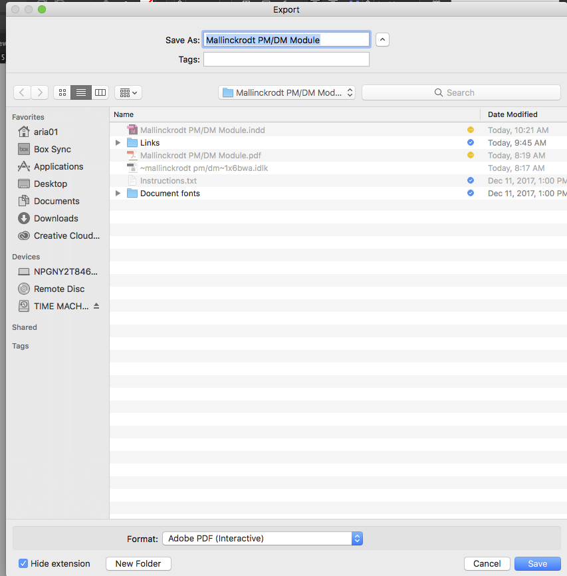The width and height of the screenshot is (567, 576).
Task: Open Box Sync in sidebar
Action: coord(45,149)
